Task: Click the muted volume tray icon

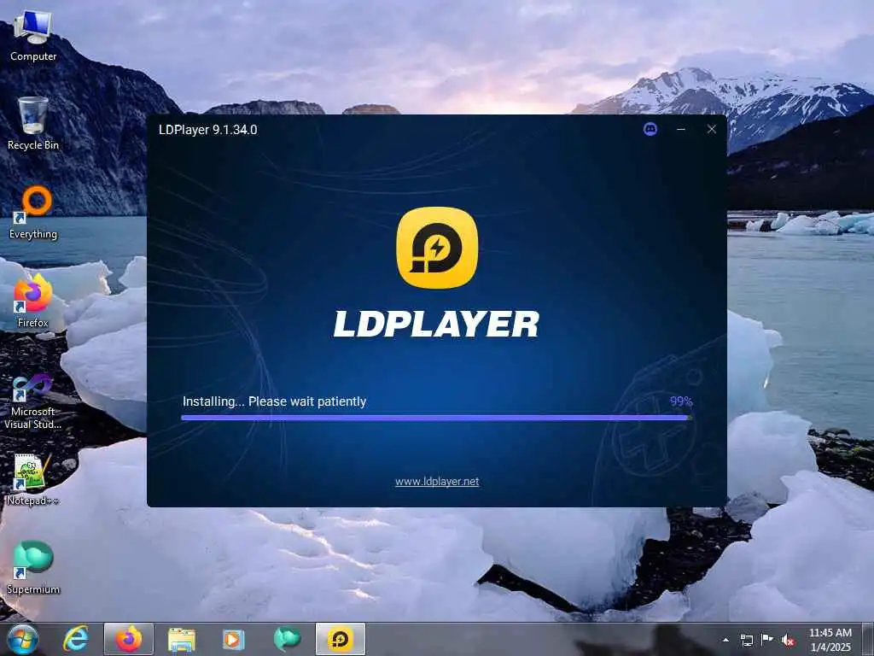Action: click(x=788, y=640)
